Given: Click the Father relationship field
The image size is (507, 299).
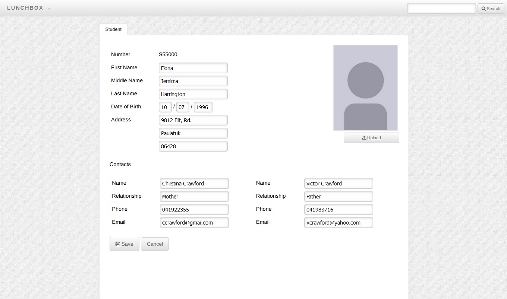Looking at the screenshot, I should click(x=338, y=197).
